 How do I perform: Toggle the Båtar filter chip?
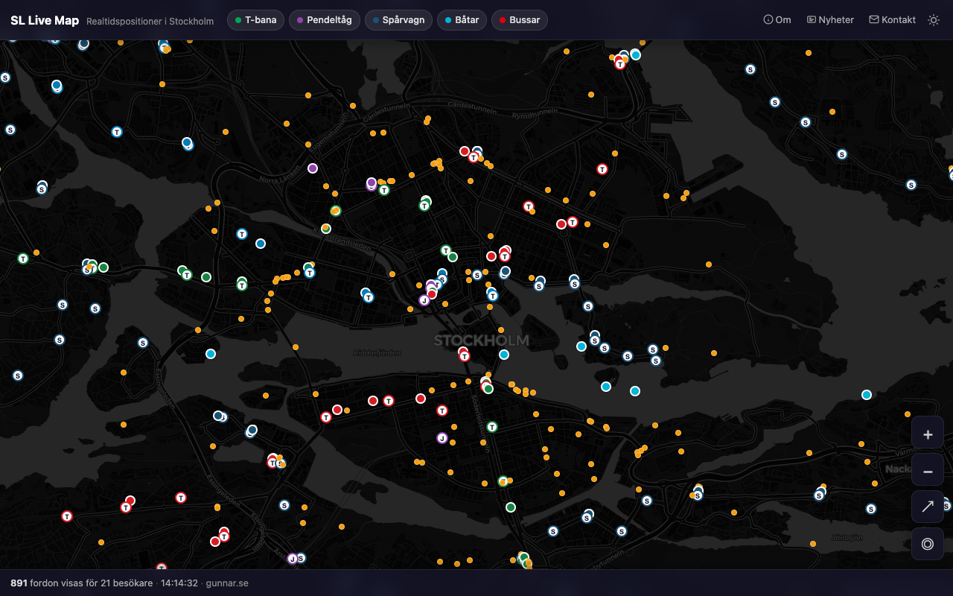point(462,20)
